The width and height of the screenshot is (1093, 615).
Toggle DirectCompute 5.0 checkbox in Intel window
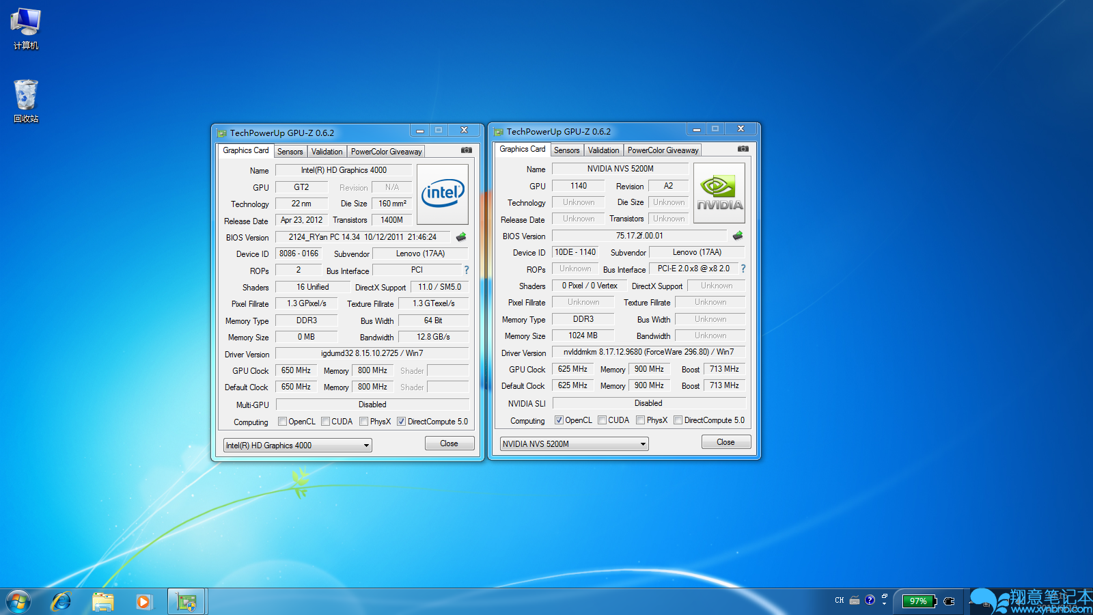[401, 422]
